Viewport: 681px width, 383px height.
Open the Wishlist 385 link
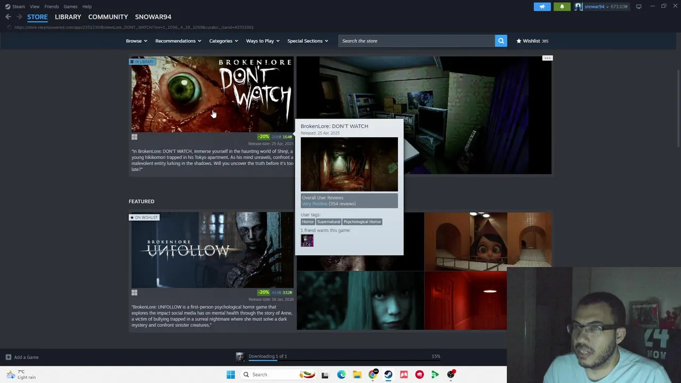click(533, 41)
